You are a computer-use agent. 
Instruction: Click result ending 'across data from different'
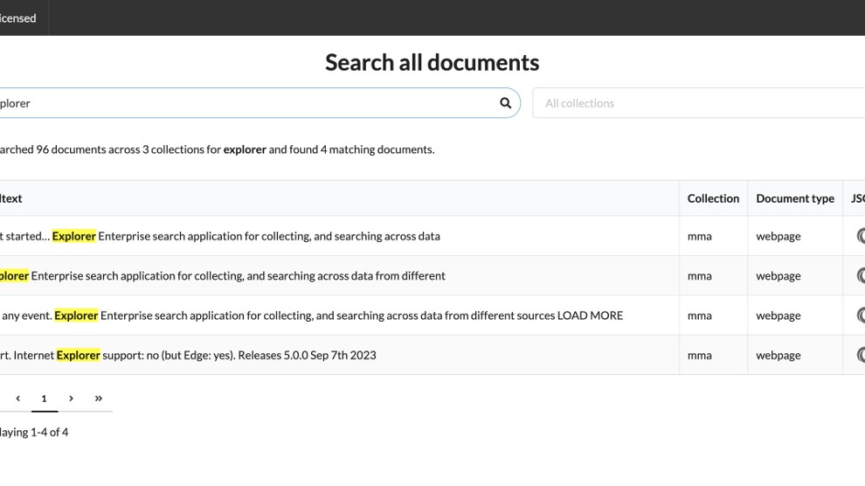(x=222, y=276)
